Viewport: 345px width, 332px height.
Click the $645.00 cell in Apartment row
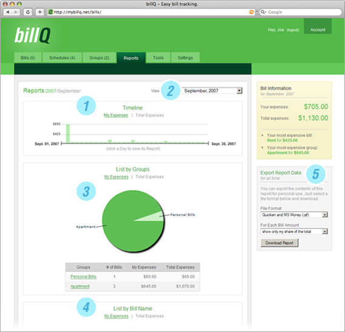[x=149, y=286]
